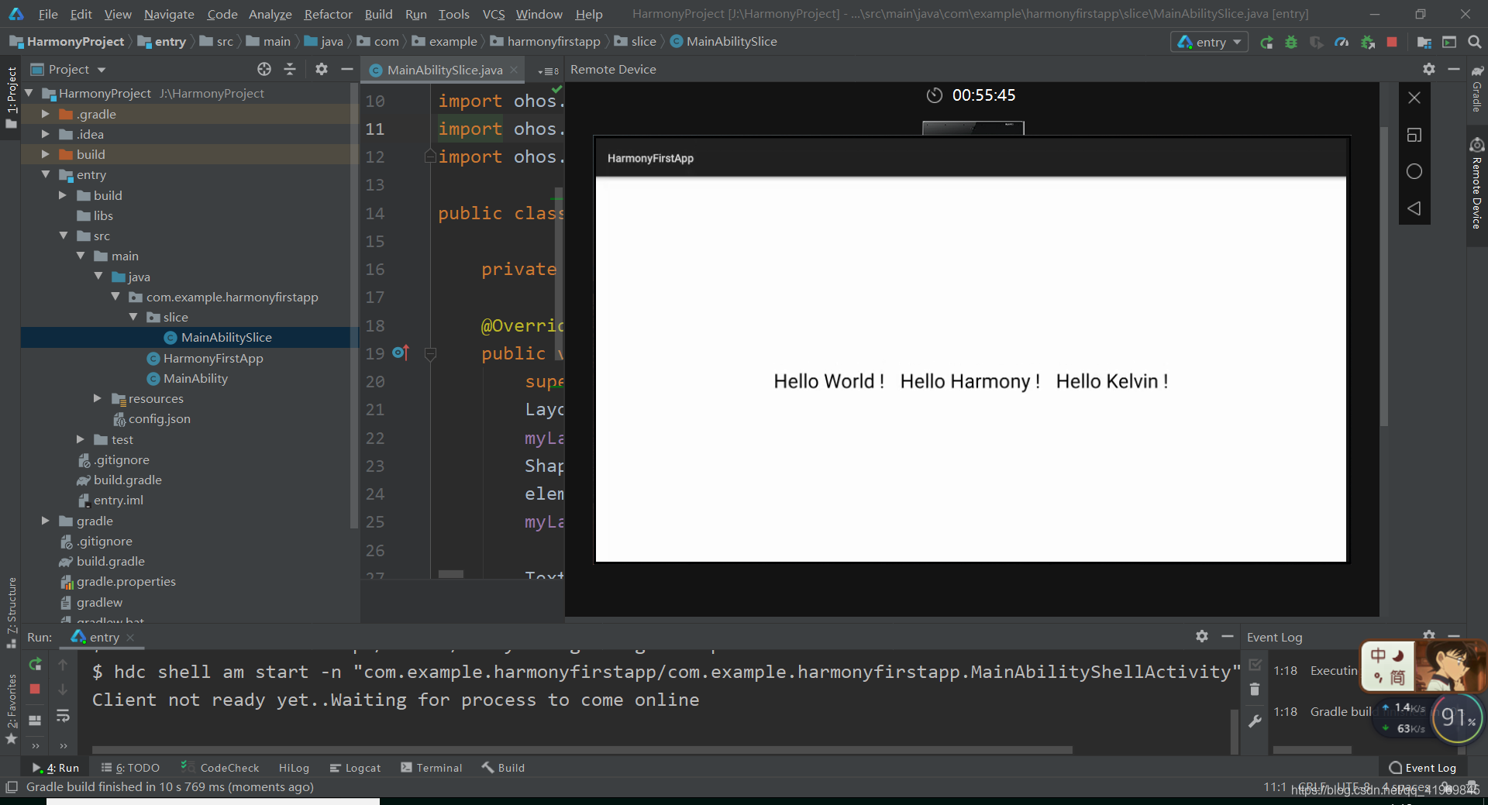Open the Terminal tool tab

pos(432,768)
